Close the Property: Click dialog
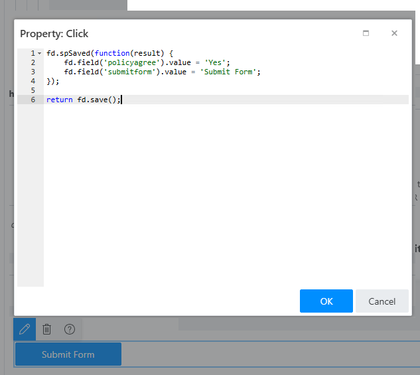The height and width of the screenshot is (375, 420). coord(394,33)
